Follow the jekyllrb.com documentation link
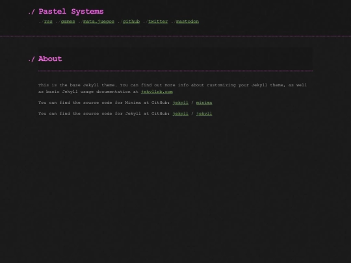This screenshot has height=263, width=351. (x=157, y=92)
